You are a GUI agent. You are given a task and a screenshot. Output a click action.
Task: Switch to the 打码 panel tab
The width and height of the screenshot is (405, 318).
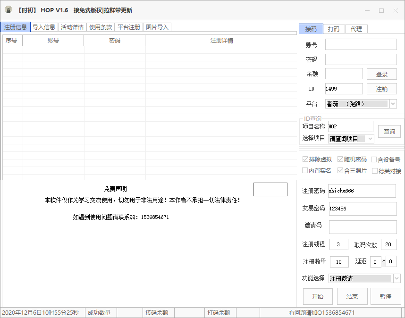coord(333,29)
